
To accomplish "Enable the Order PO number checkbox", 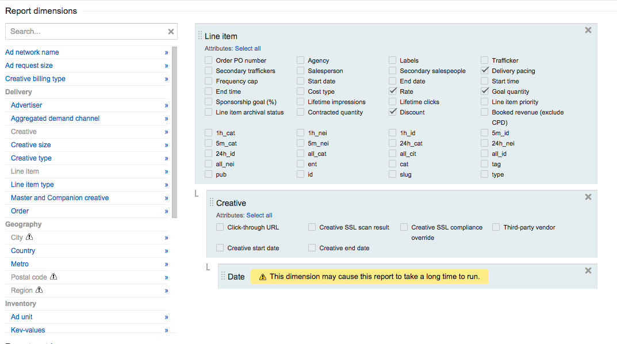I will (208, 60).
